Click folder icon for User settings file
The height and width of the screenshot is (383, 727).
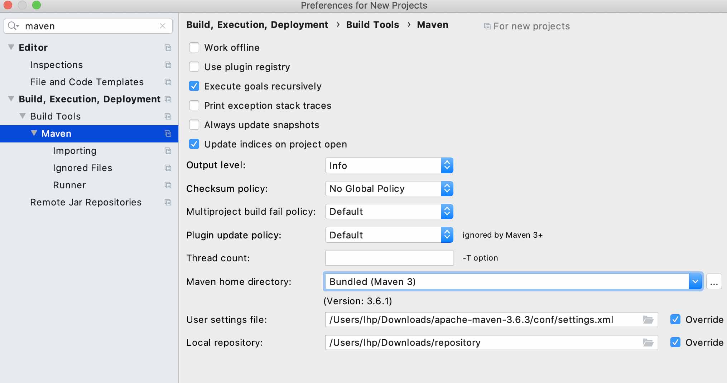(648, 320)
